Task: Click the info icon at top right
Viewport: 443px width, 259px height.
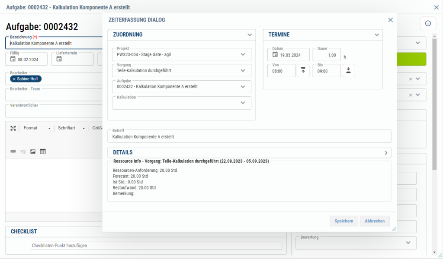Action: pos(427,23)
